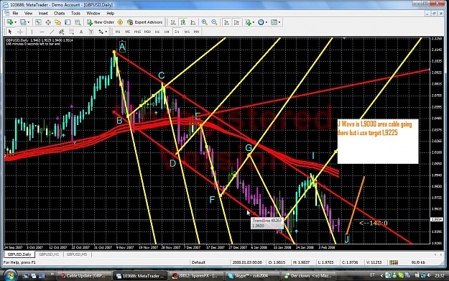Screen dimensions: 449x281
Task: Click the taskbar clock 23:32
Action: tap(439, 275)
